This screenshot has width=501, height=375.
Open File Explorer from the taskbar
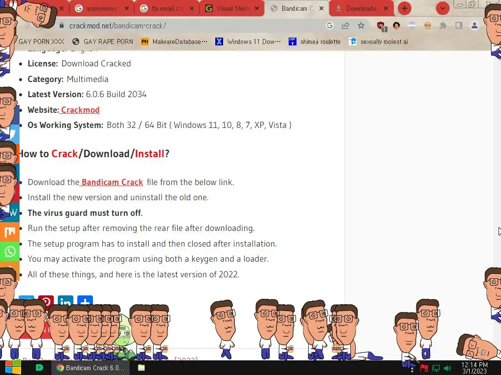pyautogui.click(x=141, y=368)
